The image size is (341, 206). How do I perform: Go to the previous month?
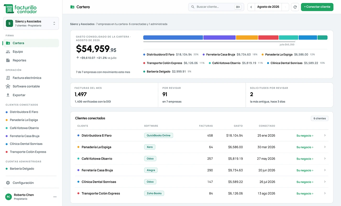(x=251, y=7)
